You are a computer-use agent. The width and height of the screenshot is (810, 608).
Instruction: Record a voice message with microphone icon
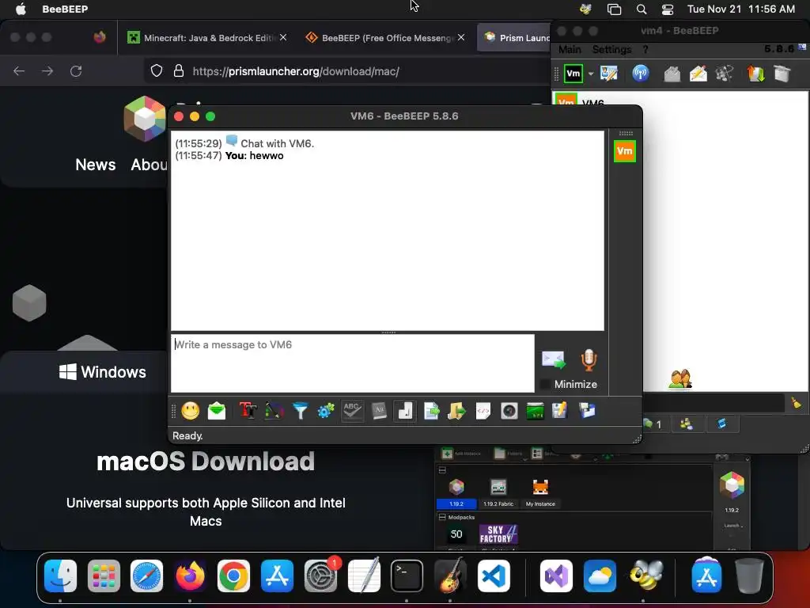coord(589,360)
